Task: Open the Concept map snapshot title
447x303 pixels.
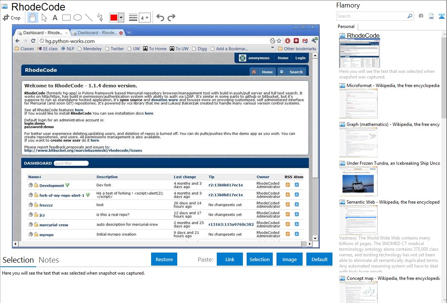Action: tap(393, 278)
